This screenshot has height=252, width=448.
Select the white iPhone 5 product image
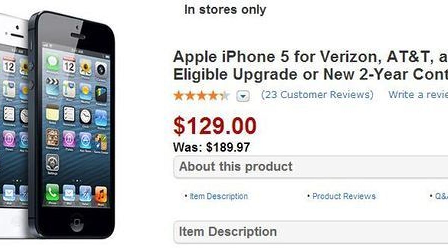click(14, 125)
